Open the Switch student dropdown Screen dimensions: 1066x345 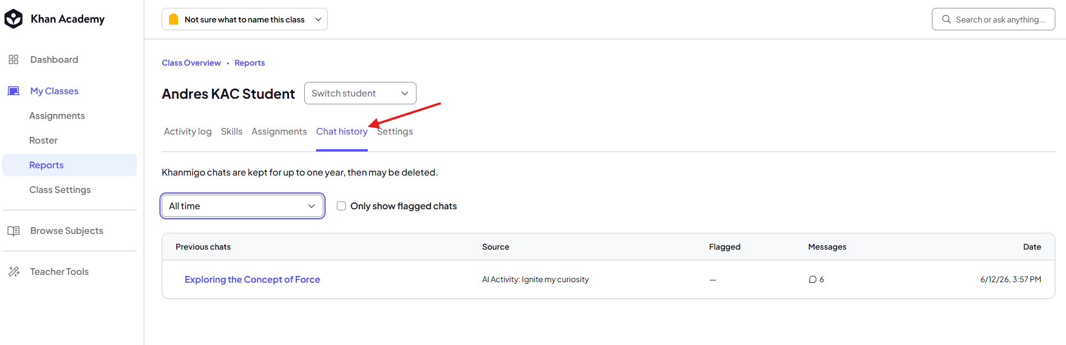click(360, 93)
